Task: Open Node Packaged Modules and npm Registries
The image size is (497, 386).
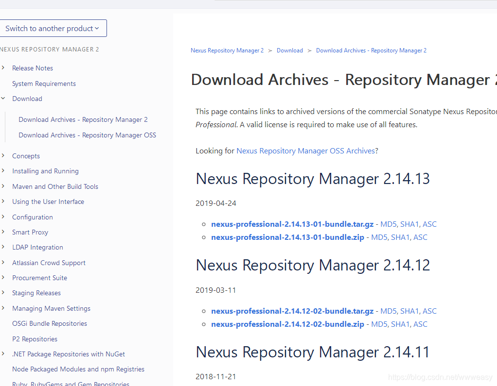Action: tap(78, 369)
